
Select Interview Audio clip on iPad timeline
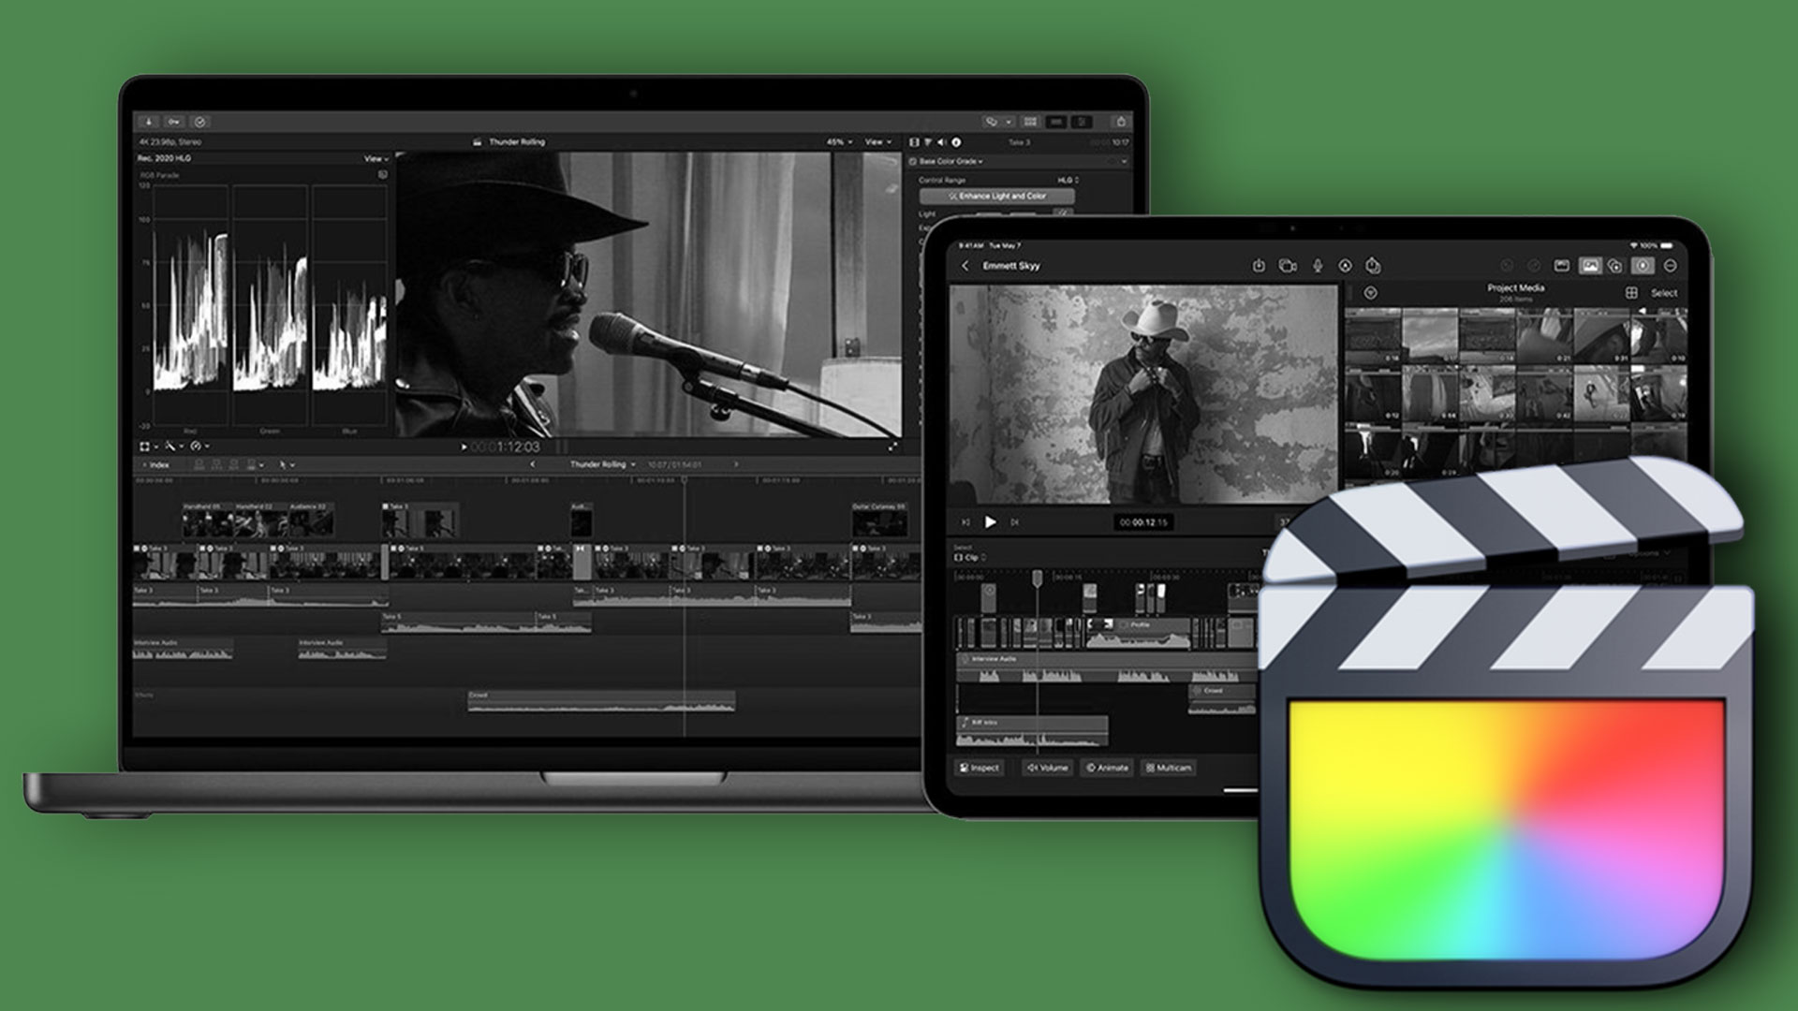[1106, 667]
